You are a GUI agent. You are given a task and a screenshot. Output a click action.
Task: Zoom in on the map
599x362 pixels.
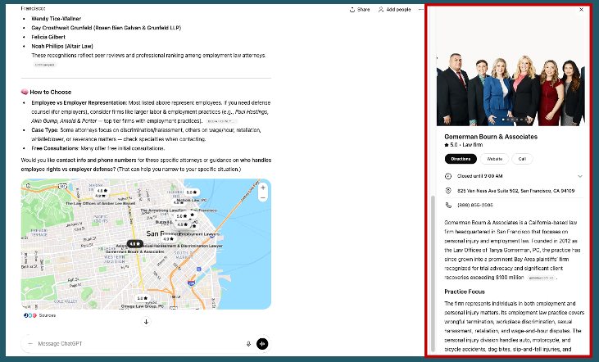point(262,187)
